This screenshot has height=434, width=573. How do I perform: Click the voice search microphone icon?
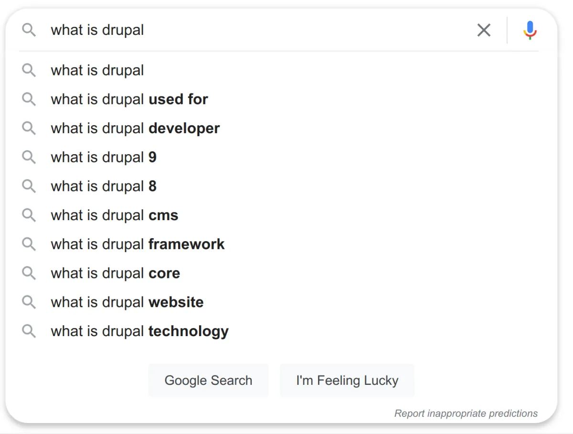point(530,30)
